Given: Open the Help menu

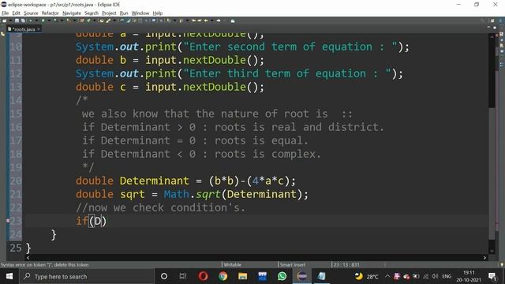Looking at the screenshot, I should (158, 13).
